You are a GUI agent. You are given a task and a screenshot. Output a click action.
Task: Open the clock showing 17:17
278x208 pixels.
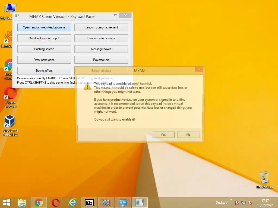coord(265,203)
